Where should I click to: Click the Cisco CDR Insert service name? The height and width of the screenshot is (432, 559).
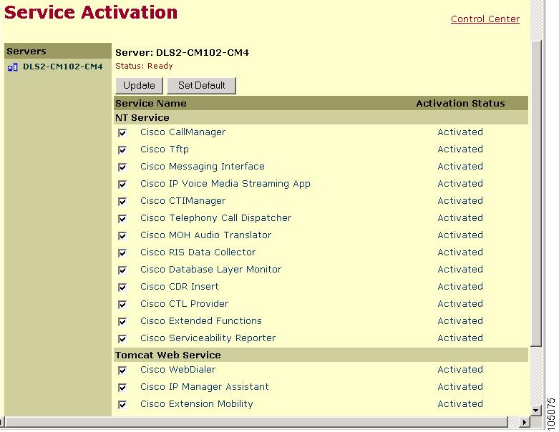(x=180, y=286)
